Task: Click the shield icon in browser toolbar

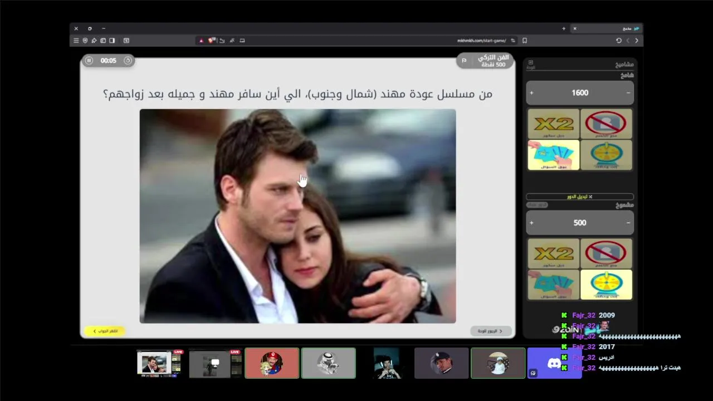Action: coord(85,41)
